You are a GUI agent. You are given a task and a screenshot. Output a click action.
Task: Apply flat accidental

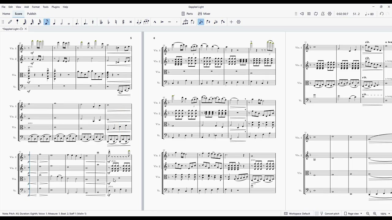point(108,22)
